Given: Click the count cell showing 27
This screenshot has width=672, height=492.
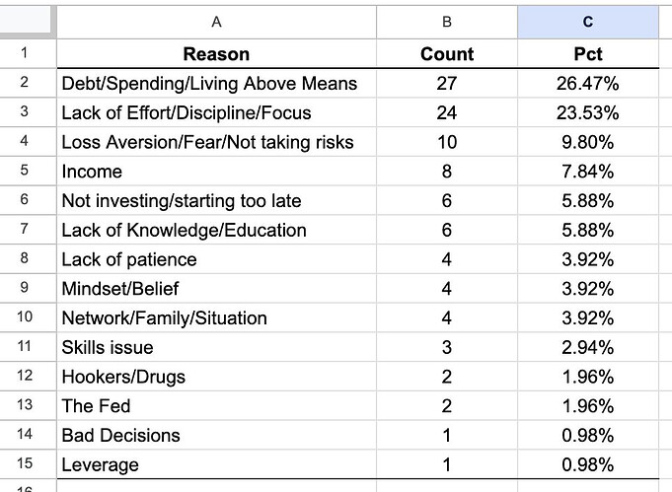Looking at the screenshot, I should coord(447,83).
